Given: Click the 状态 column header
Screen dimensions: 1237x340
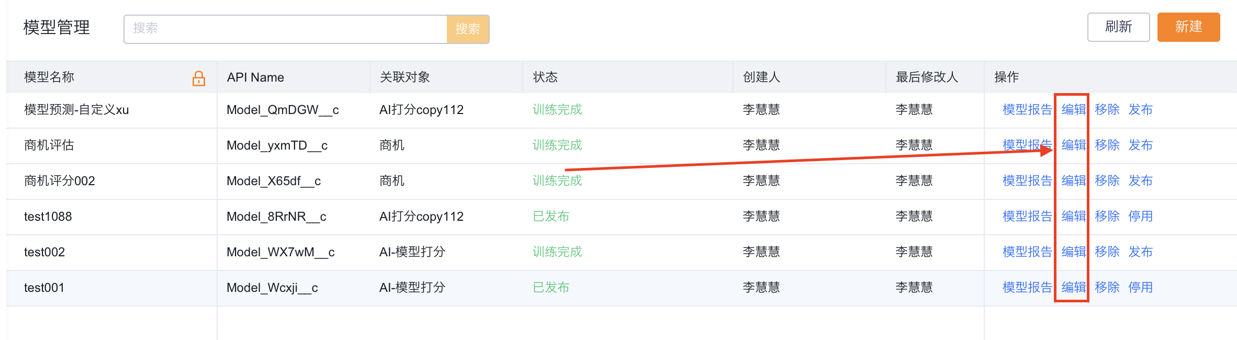Looking at the screenshot, I should 545,77.
